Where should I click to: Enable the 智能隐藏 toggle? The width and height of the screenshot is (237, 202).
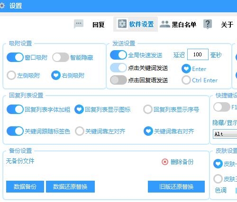pos(61,57)
